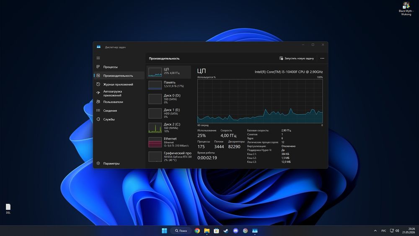Click the Диспетчер задач title bar app icon

(x=98, y=47)
